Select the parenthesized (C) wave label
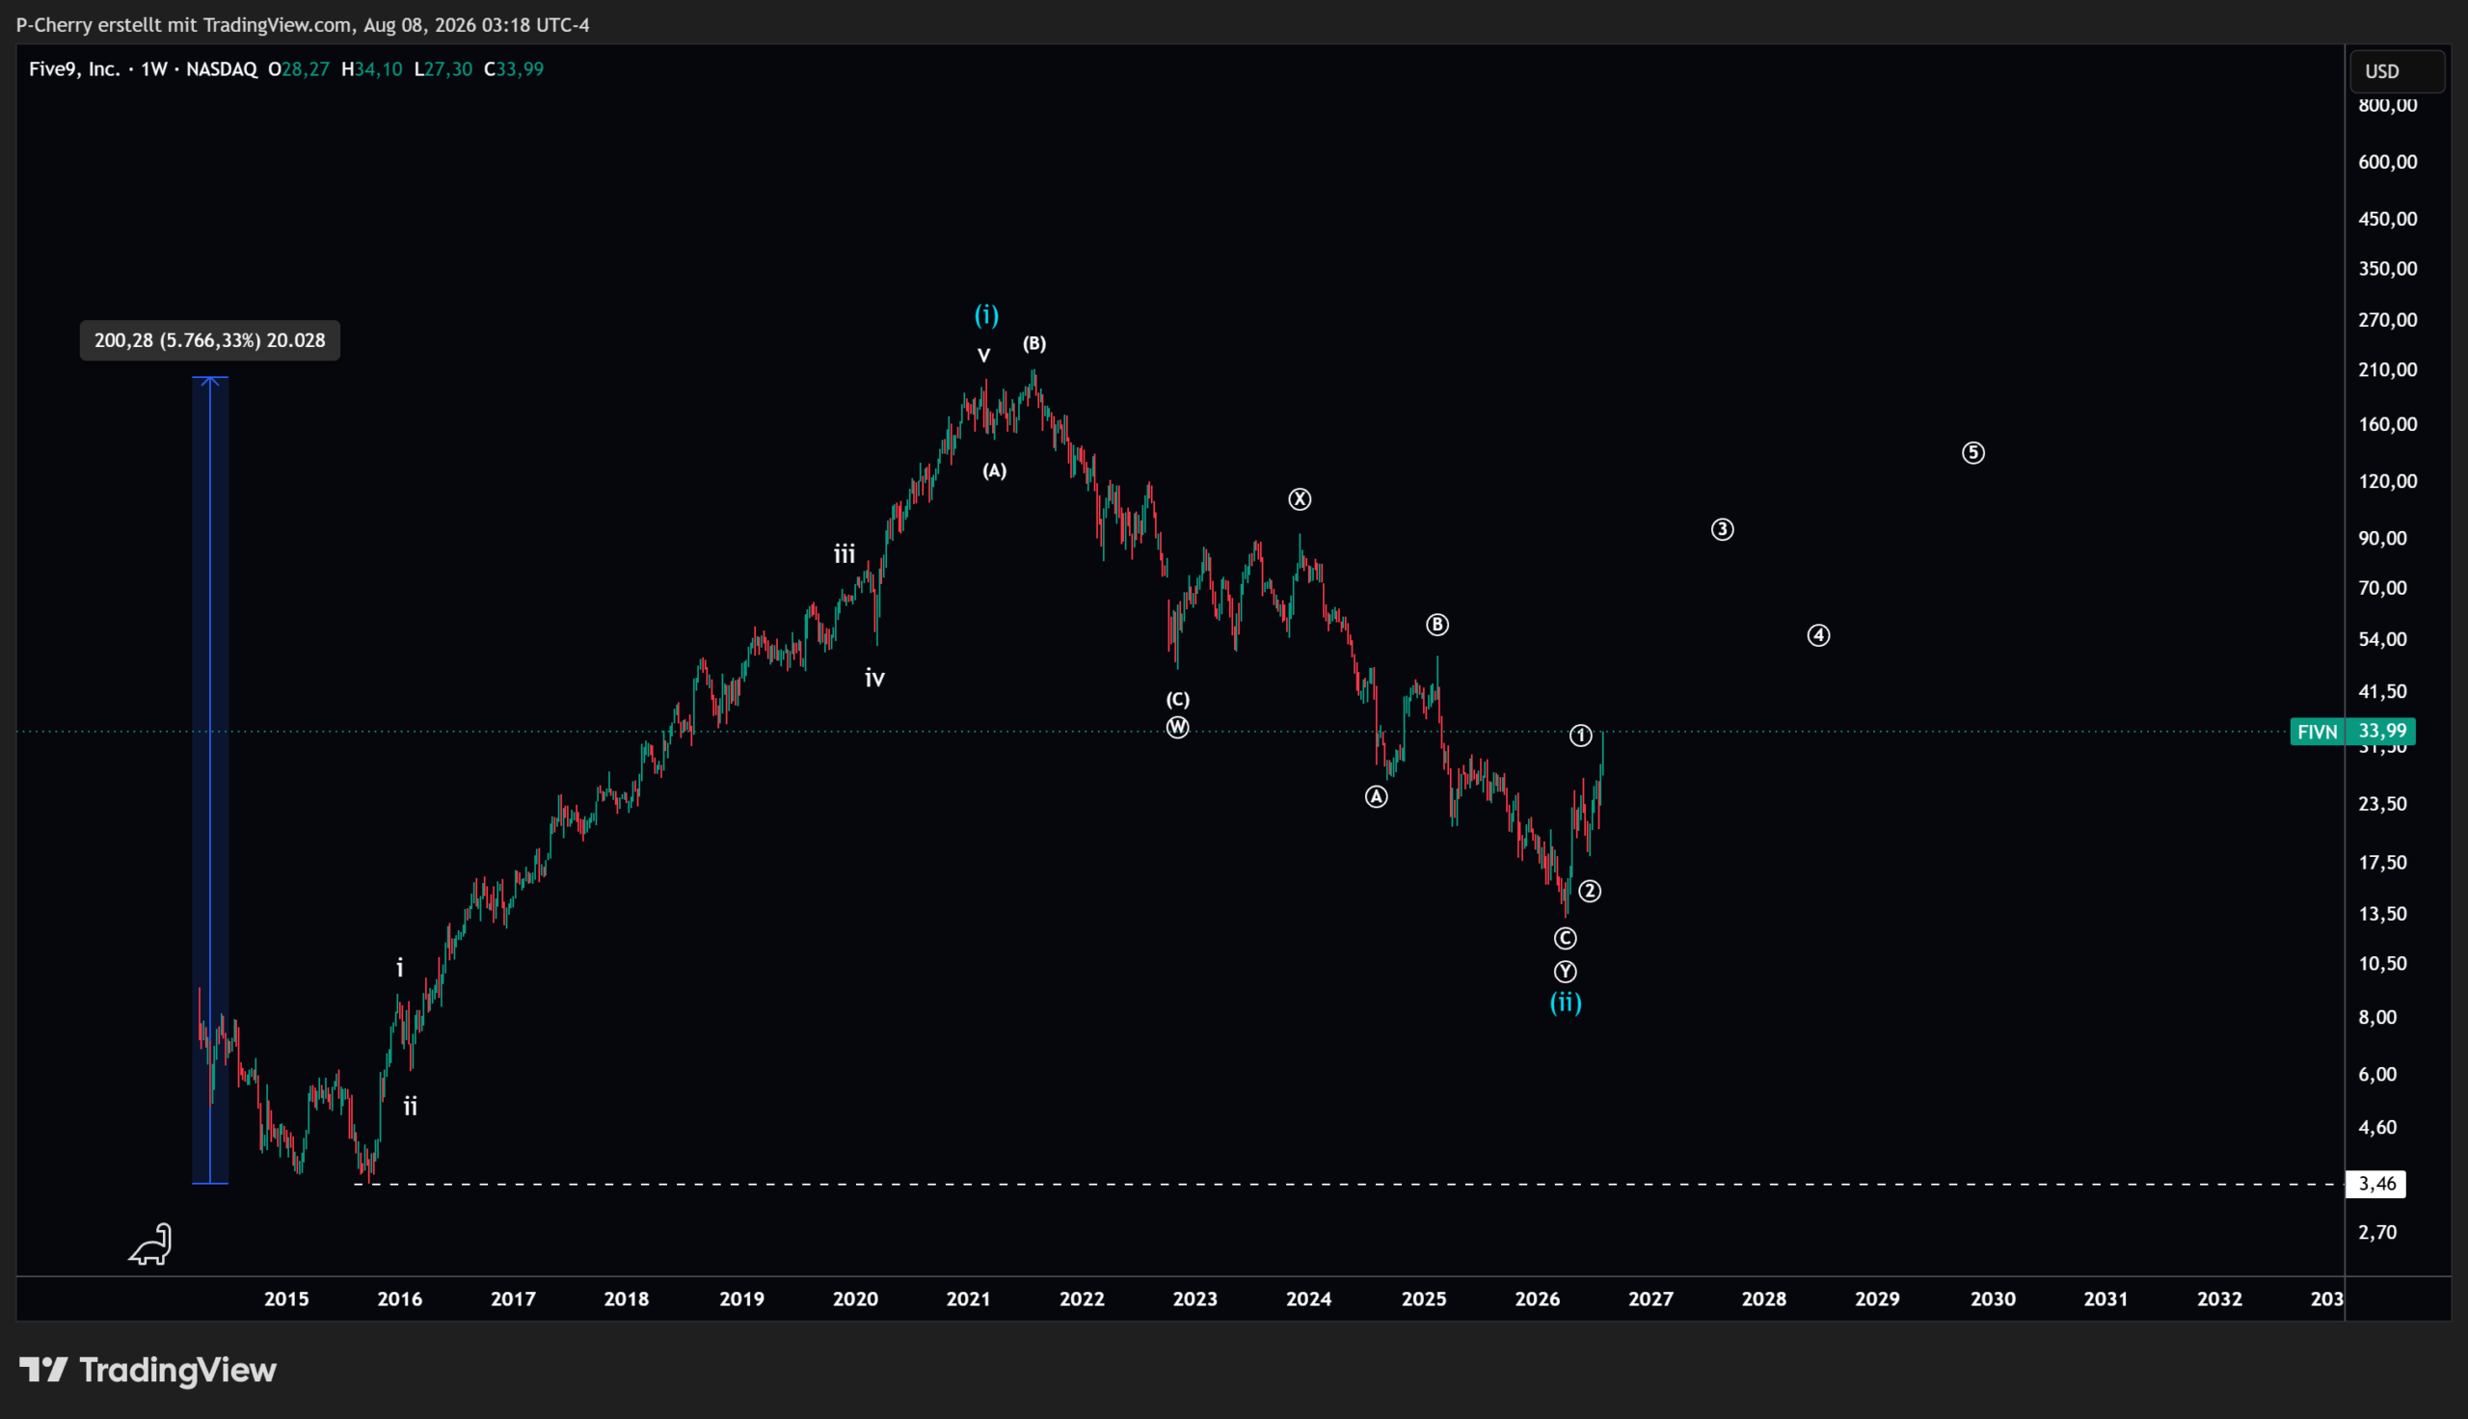The height and width of the screenshot is (1419, 2468). 1178,699
